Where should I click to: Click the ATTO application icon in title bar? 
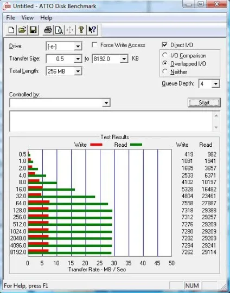[7, 6]
